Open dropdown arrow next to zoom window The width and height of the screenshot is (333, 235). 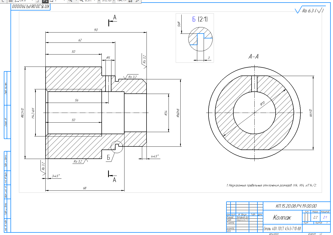pyautogui.click(x=76, y=1)
